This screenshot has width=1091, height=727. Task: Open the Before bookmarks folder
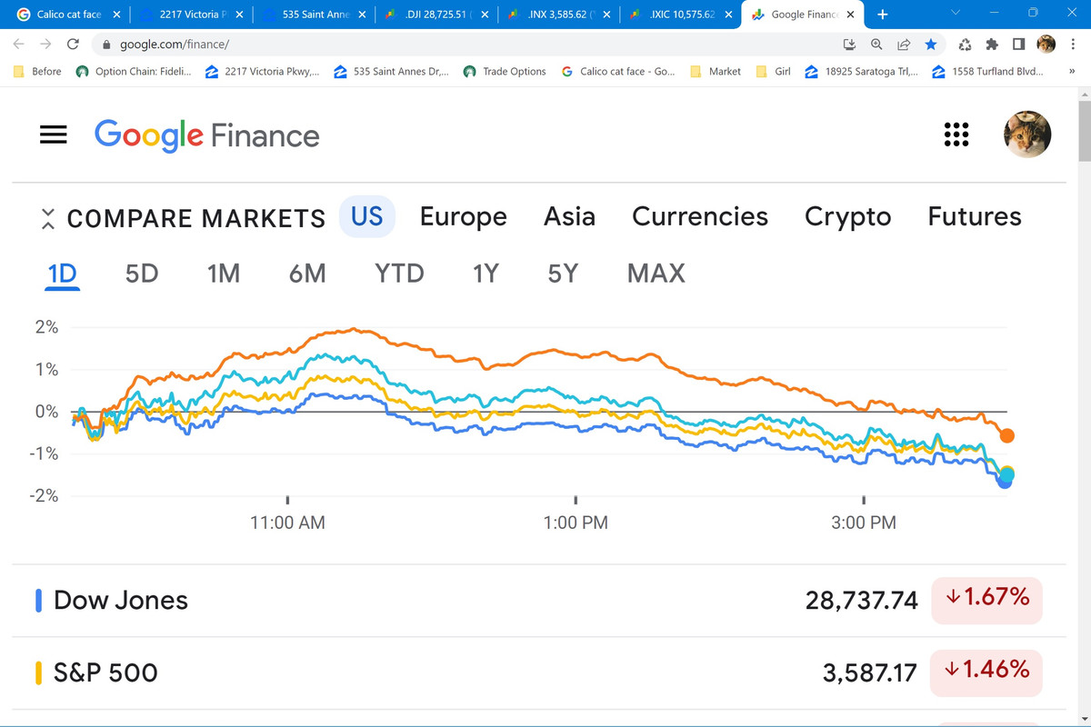click(37, 71)
